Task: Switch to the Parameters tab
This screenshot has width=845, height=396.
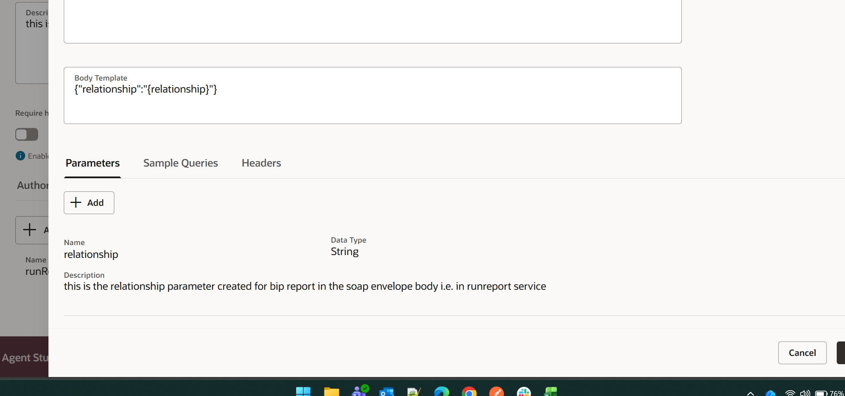Action: [92, 163]
